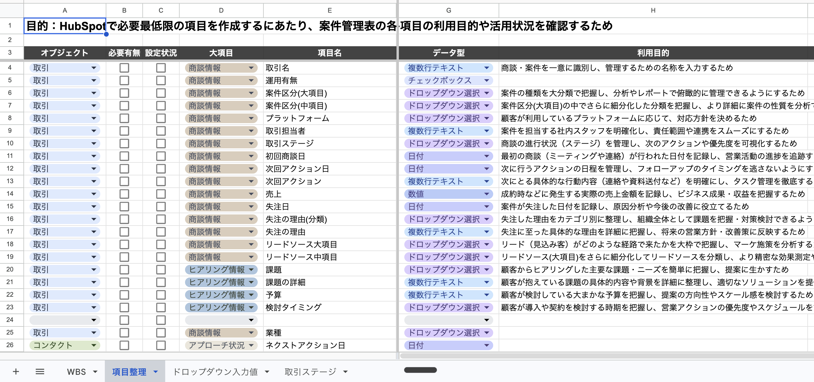
Task: Select the 初回商談日 cell
Action: tap(330, 156)
